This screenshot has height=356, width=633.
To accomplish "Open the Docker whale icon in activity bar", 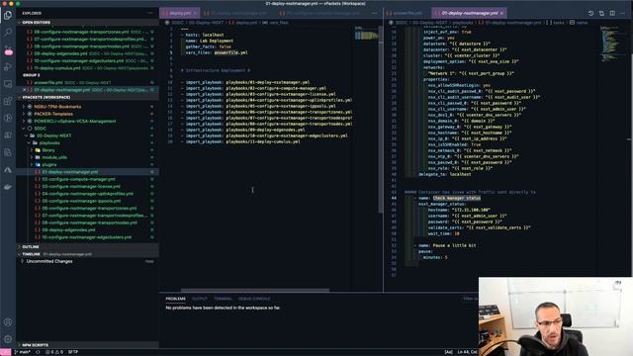I will pos(8,187).
